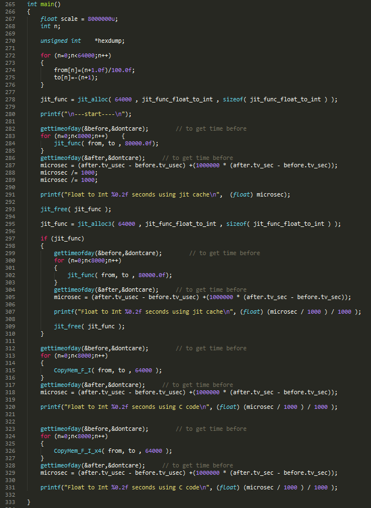Click line number 322 in gutter
Screen dimensions: 371x508
(x=10, y=421)
